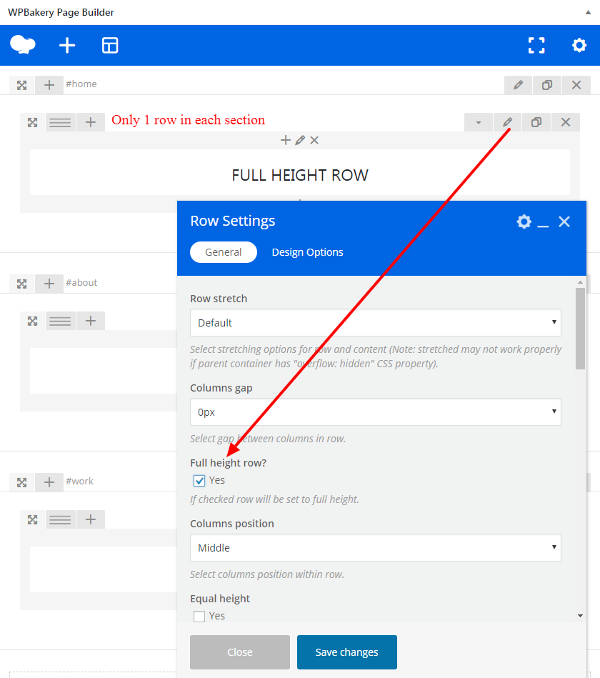Viewport: 600px width, 678px height.
Task: Enable the Equal height checkbox
Action: (199, 616)
